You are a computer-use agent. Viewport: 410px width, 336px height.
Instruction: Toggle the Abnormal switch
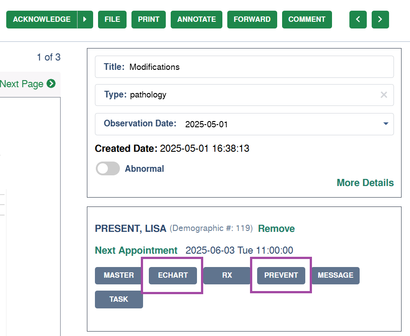pyautogui.click(x=108, y=168)
